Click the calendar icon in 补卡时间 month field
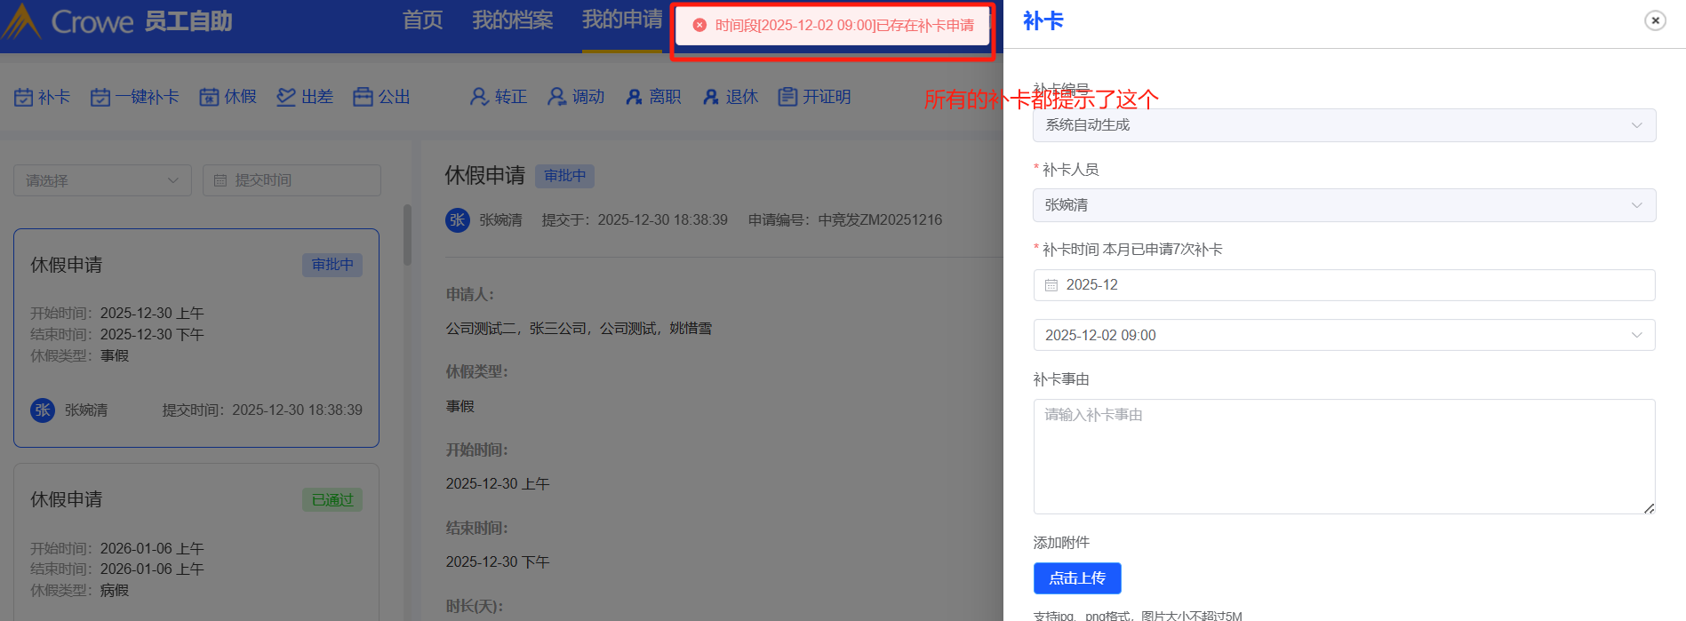Viewport: 1686px width, 621px height. coord(1051,285)
